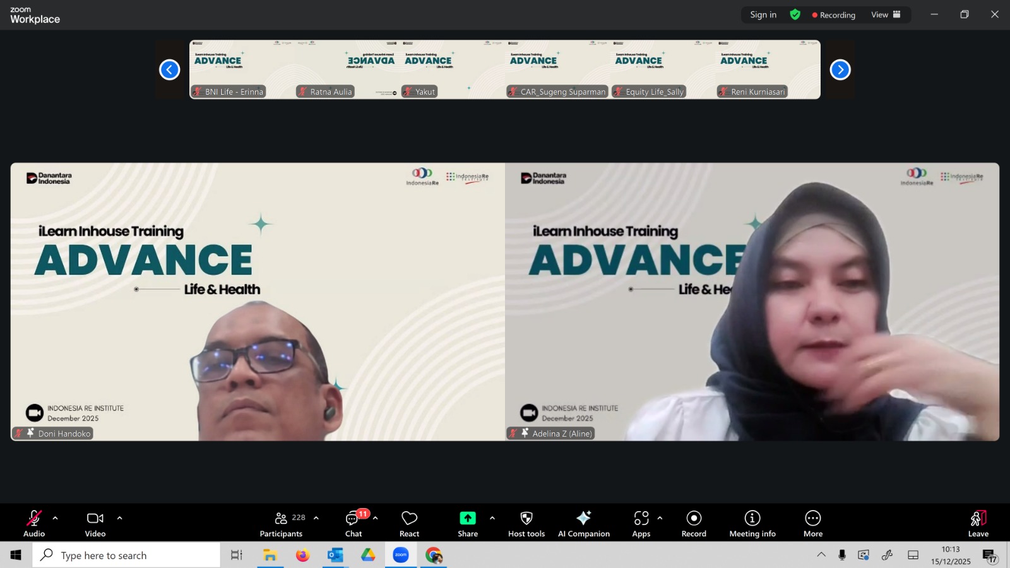Open Firefox from the Windows taskbar
Viewport: 1010px width, 568px height.
303,555
